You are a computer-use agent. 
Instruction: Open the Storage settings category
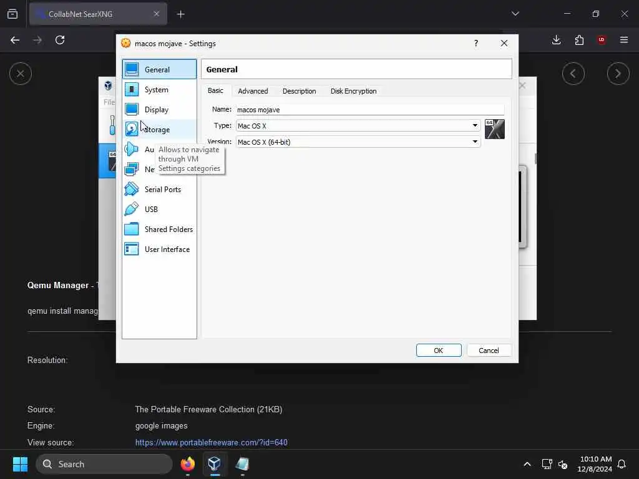coord(159,130)
